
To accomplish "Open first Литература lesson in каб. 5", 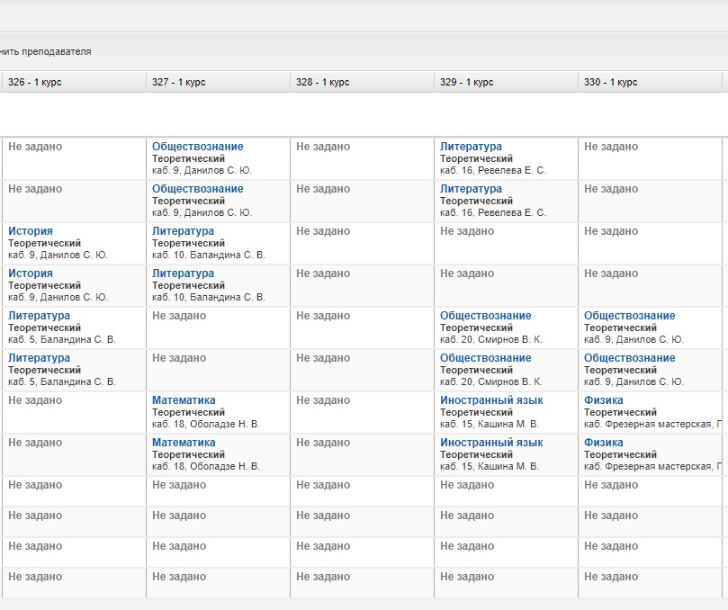I will tap(39, 316).
